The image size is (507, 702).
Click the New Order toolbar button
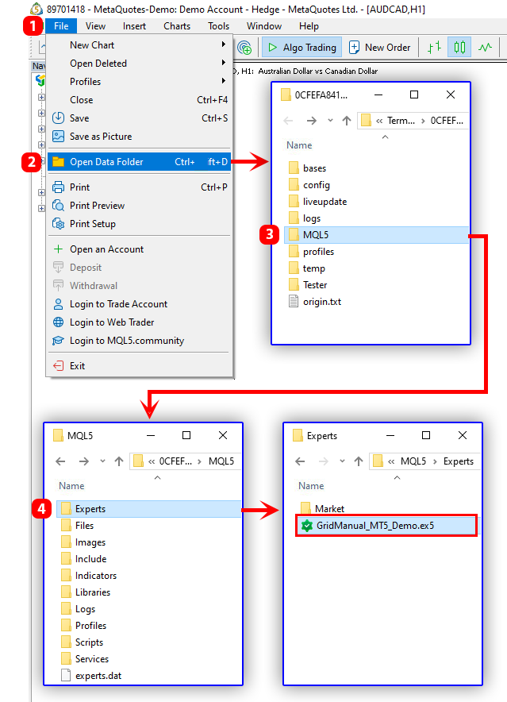(x=379, y=47)
